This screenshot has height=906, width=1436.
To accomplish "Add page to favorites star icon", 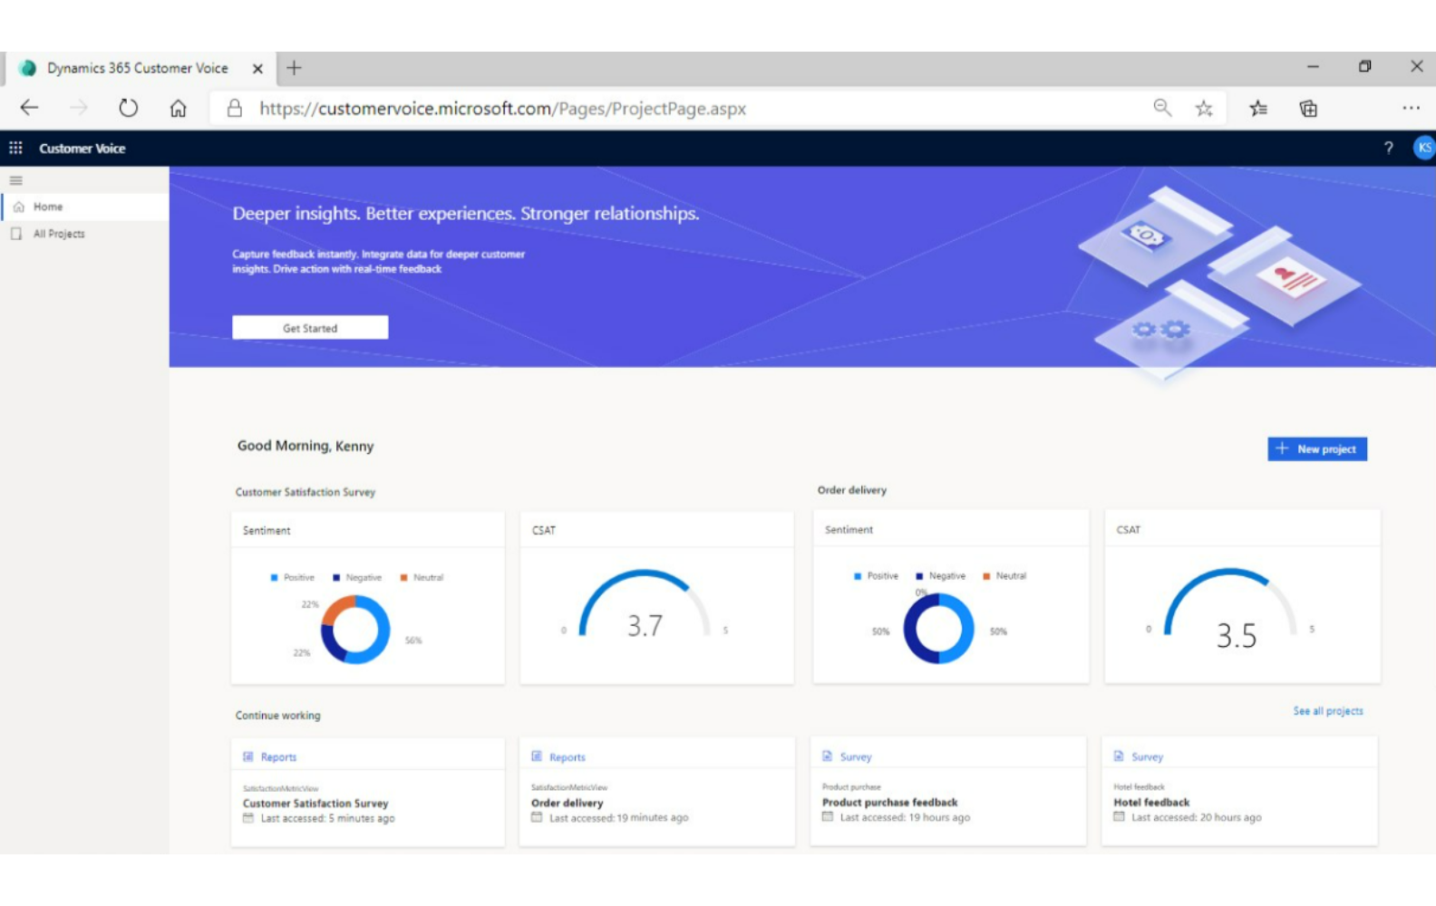I will (x=1204, y=109).
